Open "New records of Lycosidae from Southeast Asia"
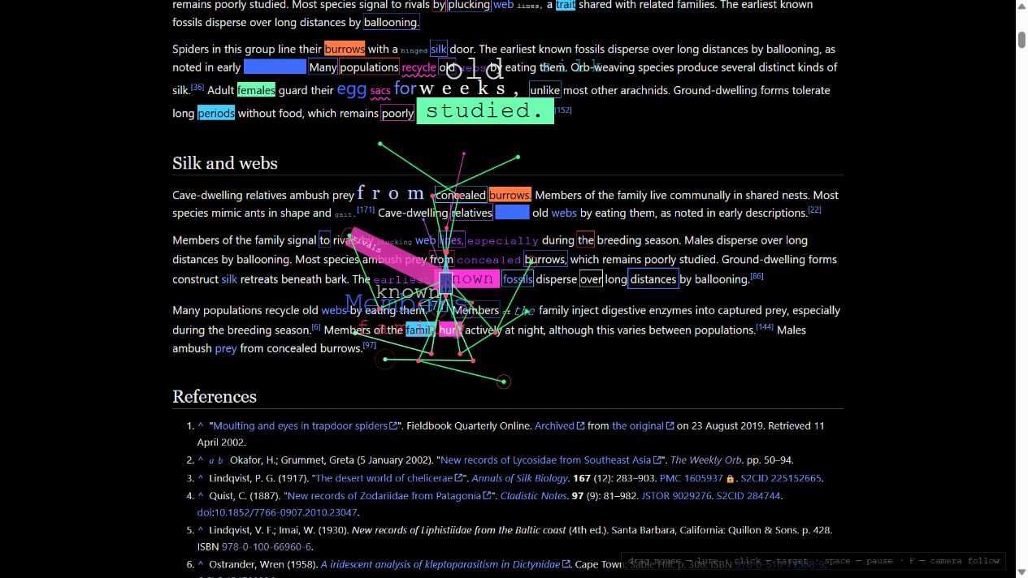The width and height of the screenshot is (1028, 578). pos(546,460)
